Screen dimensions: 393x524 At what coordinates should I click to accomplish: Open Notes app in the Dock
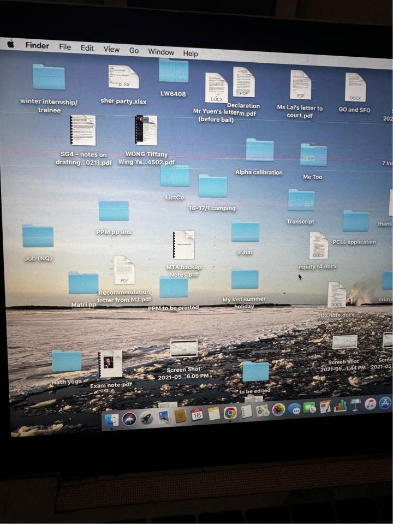pyautogui.click(x=214, y=414)
